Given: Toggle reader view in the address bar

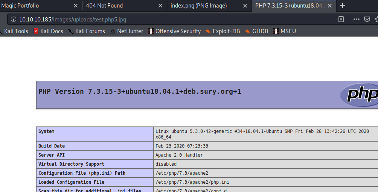Looking at the screenshot, I should [341, 19].
